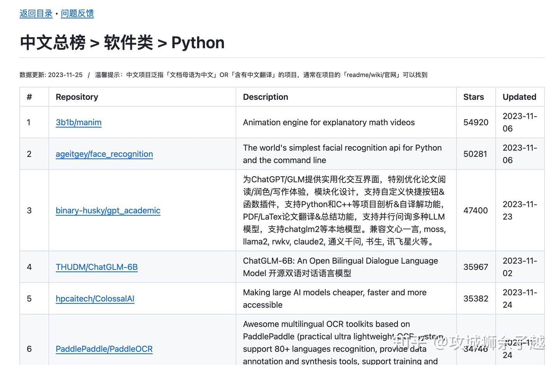Image resolution: width=559 pixels, height=365 pixels.
Task: Click the updated date 2023-11-02
Action: click(x=520, y=267)
